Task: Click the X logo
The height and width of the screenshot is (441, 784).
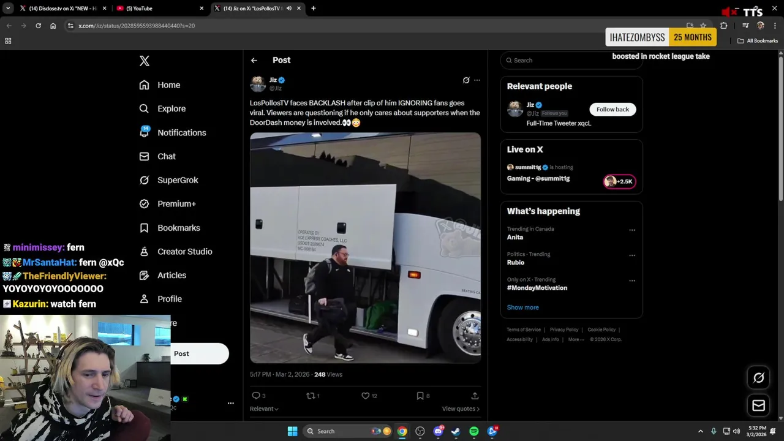Action: point(145,61)
